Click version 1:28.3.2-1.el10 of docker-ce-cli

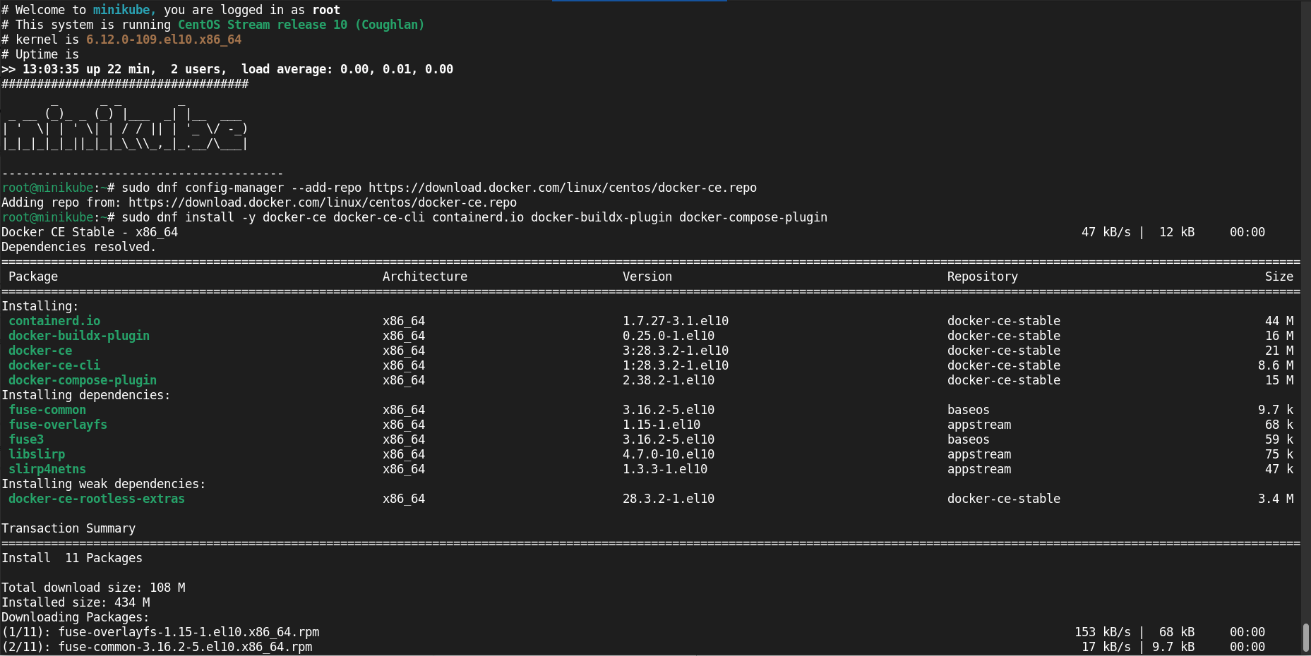pyautogui.click(x=676, y=365)
